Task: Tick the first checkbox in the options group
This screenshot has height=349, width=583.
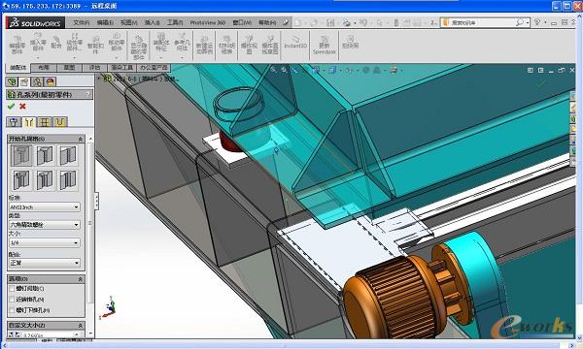Action: tap(12, 288)
